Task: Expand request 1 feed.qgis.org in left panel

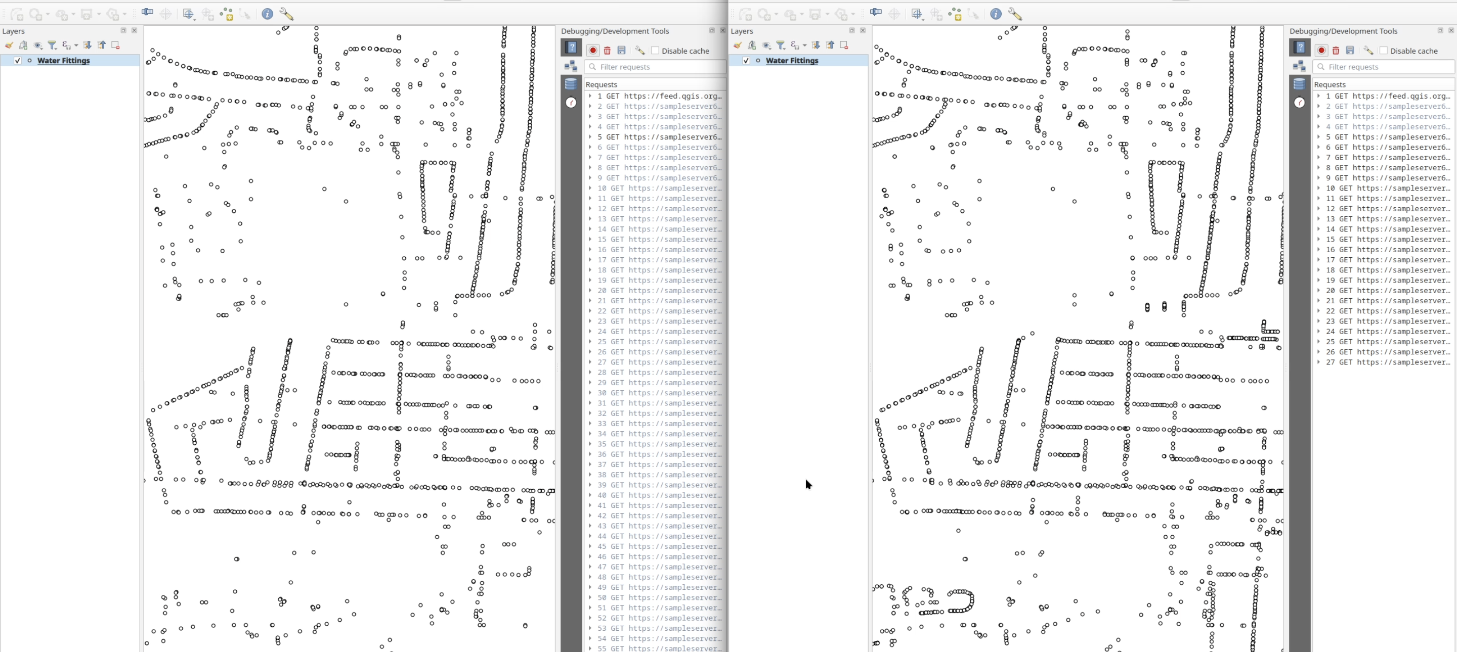Action: [590, 96]
